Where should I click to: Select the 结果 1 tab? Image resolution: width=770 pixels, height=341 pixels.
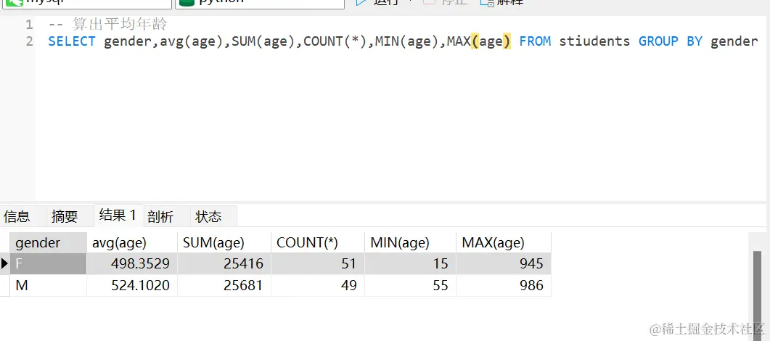click(118, 215)
